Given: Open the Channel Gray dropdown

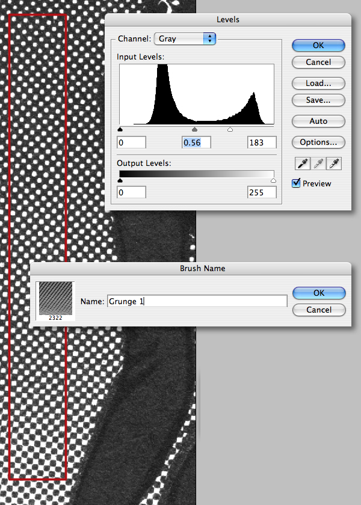Looking at the screenshot, I should [185, 38].
